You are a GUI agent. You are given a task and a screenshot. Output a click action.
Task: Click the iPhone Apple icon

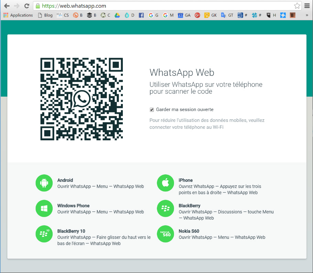pos(165,183)
